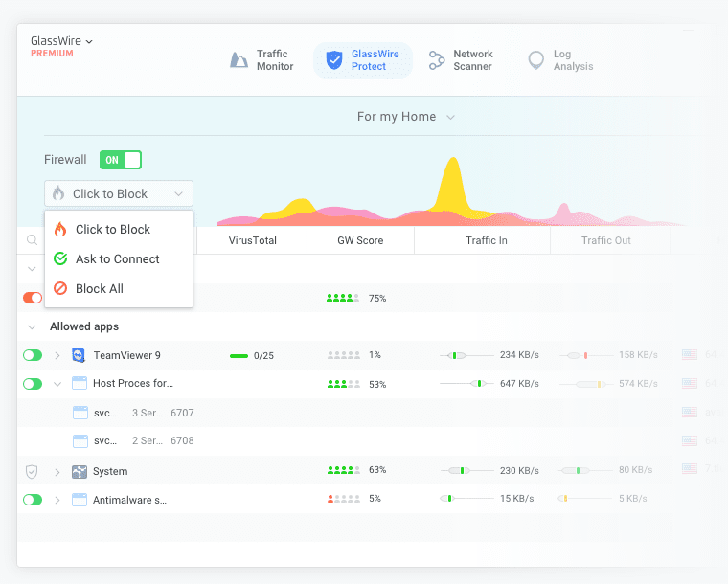Click the GlassWire Protect shield icon
The image size is (728, 584).
point(333,60)
